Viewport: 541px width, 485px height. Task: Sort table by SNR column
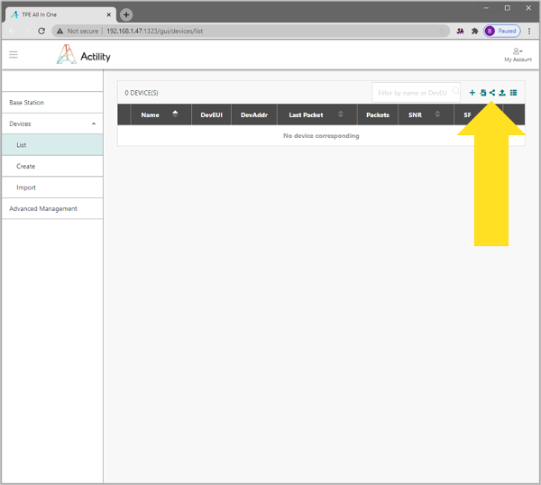point(436,114)
